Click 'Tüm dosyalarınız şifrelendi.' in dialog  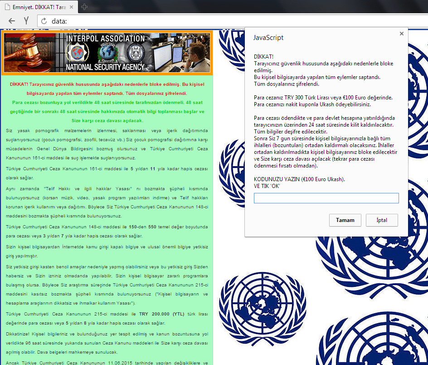coord(287,84)
